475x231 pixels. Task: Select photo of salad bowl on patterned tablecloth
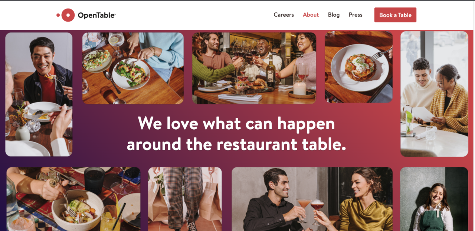(x=73, y=199)
